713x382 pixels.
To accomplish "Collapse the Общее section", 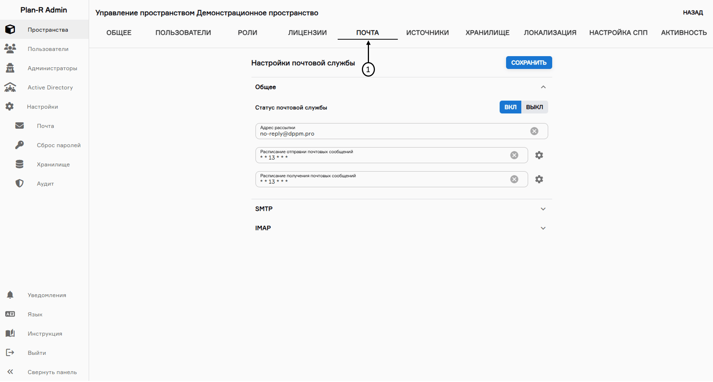I will pos(543,87).
